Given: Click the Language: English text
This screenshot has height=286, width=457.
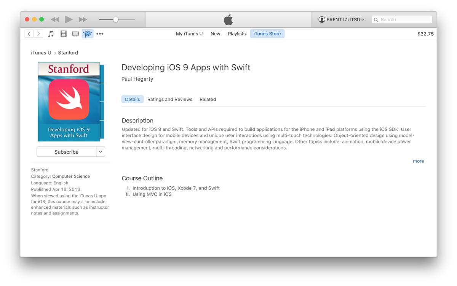Looking at the screenshot, I should (x=50, y=183).
